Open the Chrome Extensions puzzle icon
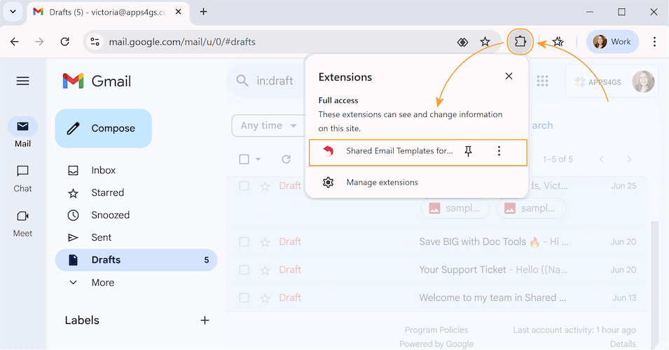Viewport: 669px width, 350px height. point(520,42)
